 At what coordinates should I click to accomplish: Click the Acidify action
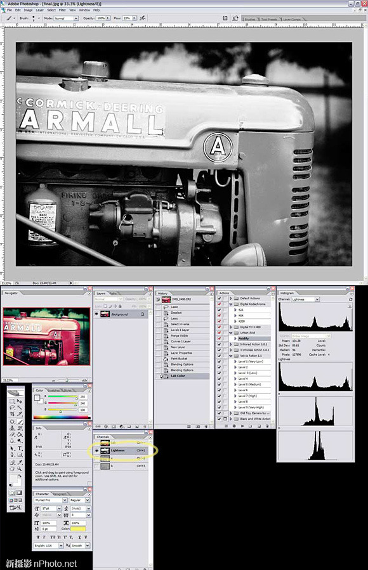tap(244, 339)
